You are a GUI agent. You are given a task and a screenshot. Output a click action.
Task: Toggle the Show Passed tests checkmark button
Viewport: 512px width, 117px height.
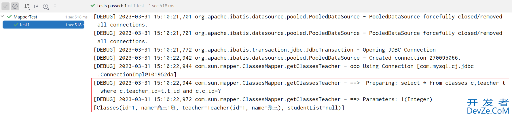5,6
